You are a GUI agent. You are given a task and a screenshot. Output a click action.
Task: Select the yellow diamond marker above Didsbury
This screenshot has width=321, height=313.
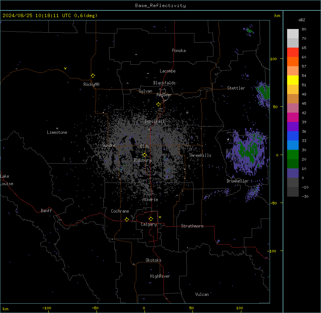pyautogui.click(x=144, y=155)
